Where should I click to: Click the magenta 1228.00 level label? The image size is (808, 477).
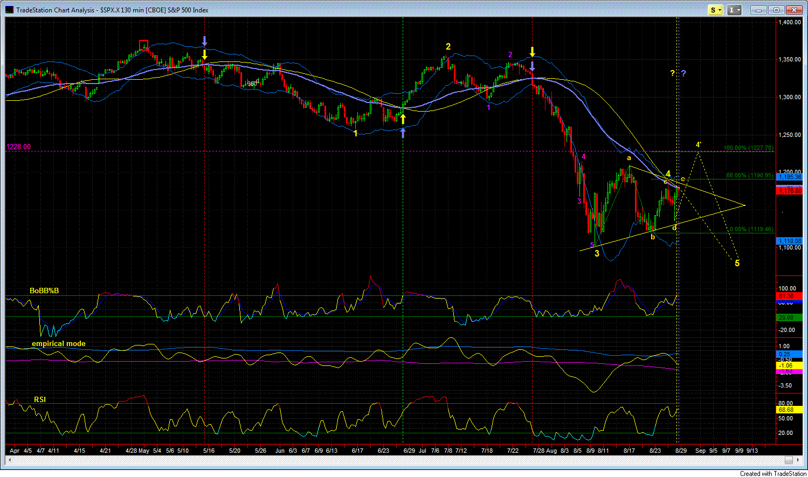coord(18,147)
